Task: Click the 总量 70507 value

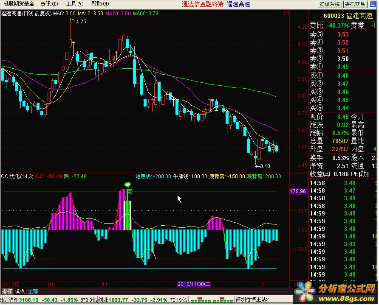Action: tap(340, 141)
